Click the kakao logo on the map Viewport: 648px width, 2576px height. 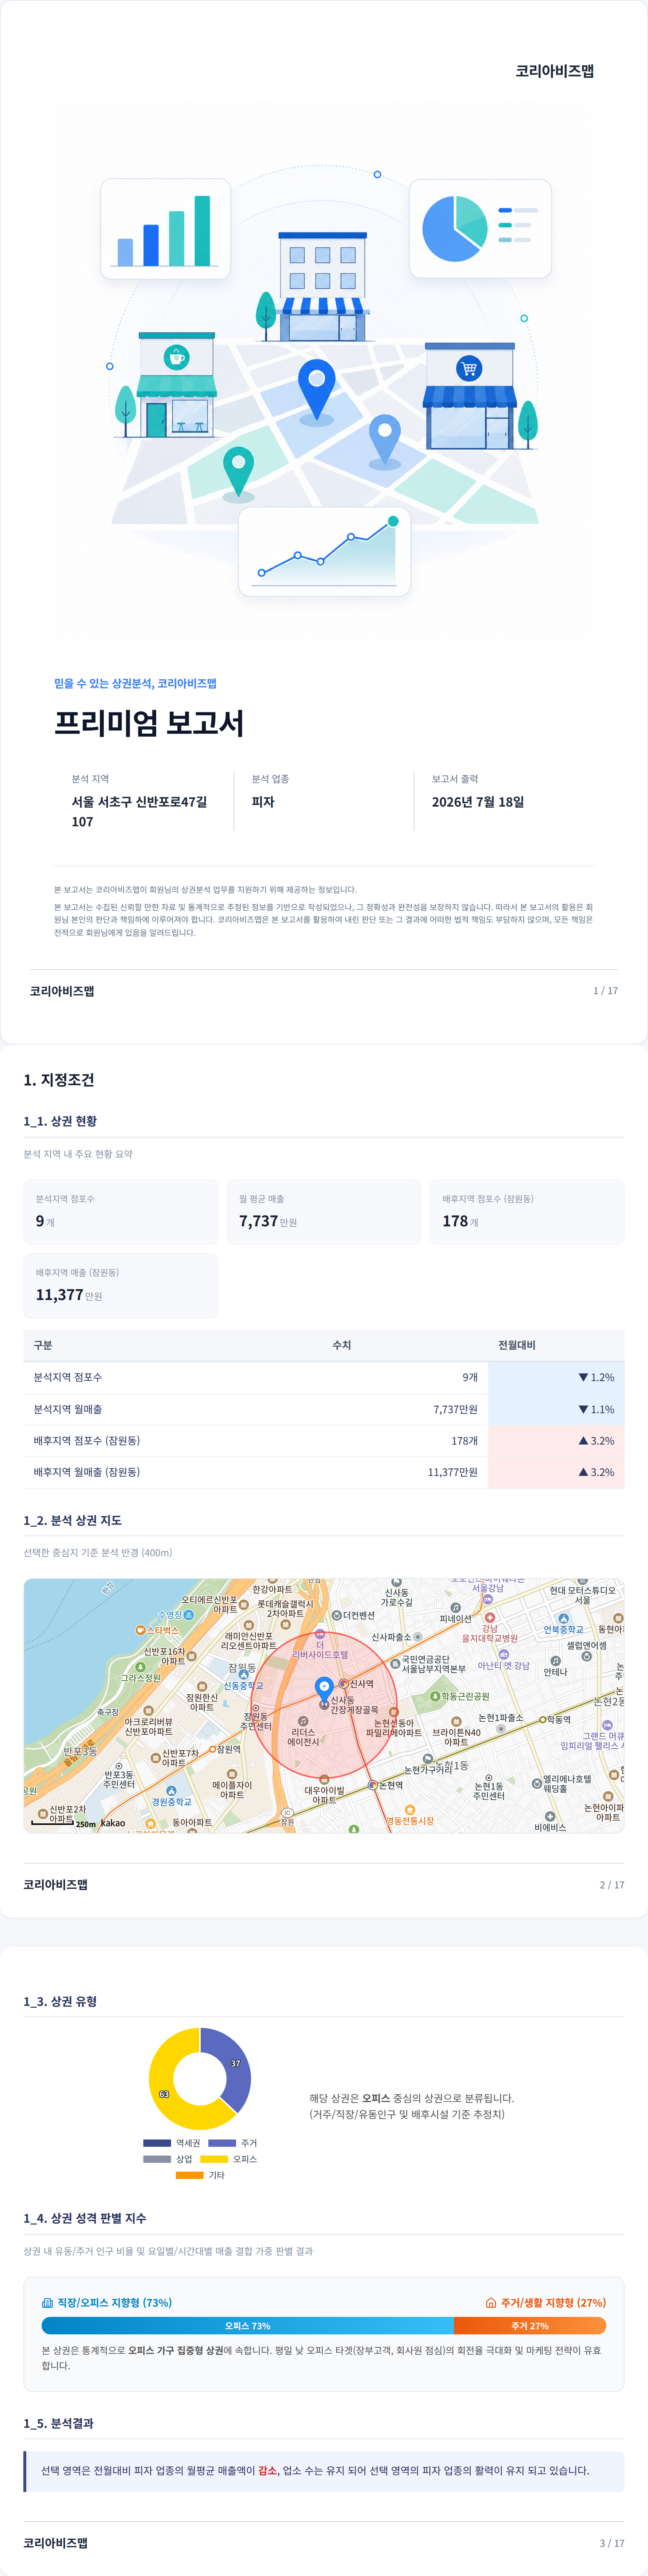click(x=113, y=1823)
